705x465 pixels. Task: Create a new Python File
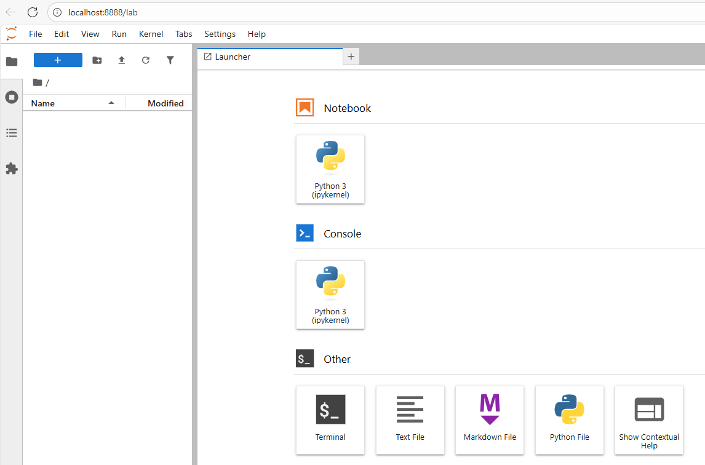point(570,420)
